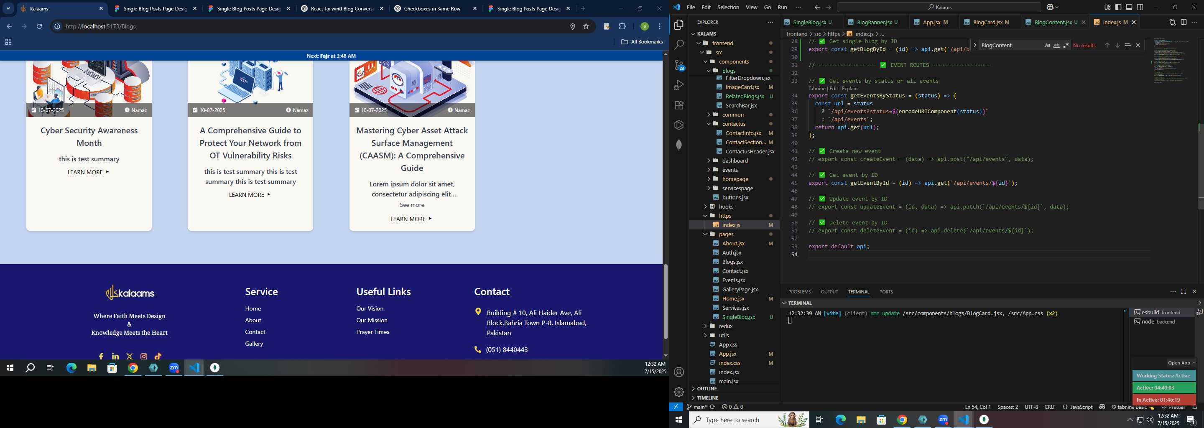Click the web page vertical scrollbar thumb
Screen dimensions: 1204x428
pos(666,302)
